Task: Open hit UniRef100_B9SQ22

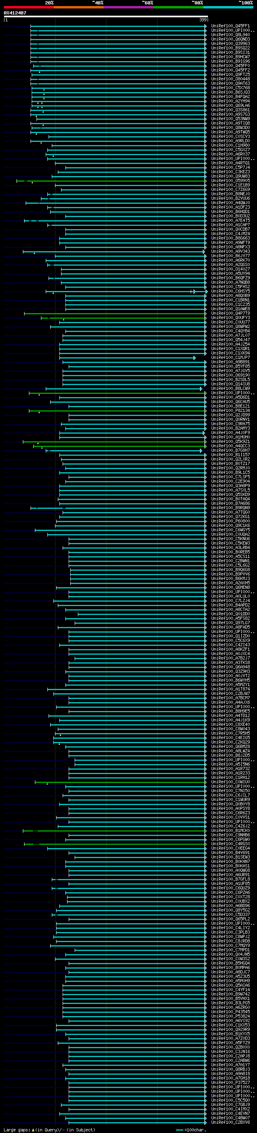Action: point(230,48)
